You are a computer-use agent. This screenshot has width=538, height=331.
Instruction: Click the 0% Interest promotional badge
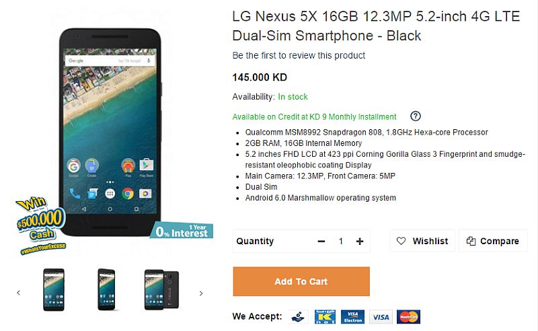182,230
